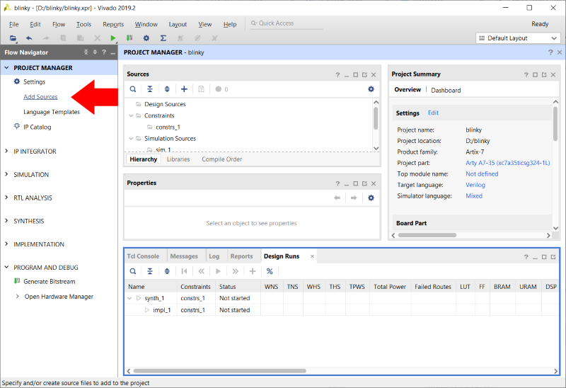Image resolution: width=566 pixels, height=388 pixels.
Task: Click Design Runs horizontal scrollbar
Action: coord(219,371)
